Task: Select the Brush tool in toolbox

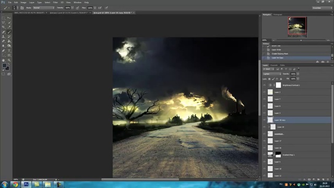Action: coord(9,32)
